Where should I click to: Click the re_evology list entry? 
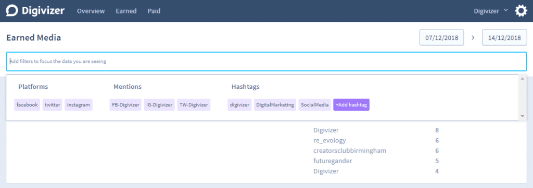pos(329,140)
